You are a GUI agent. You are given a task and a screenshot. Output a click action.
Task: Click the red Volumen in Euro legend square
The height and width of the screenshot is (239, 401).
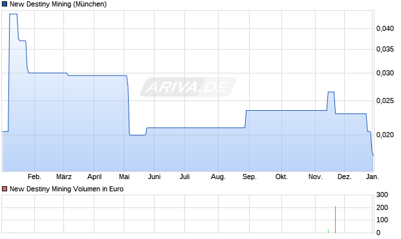5,189
